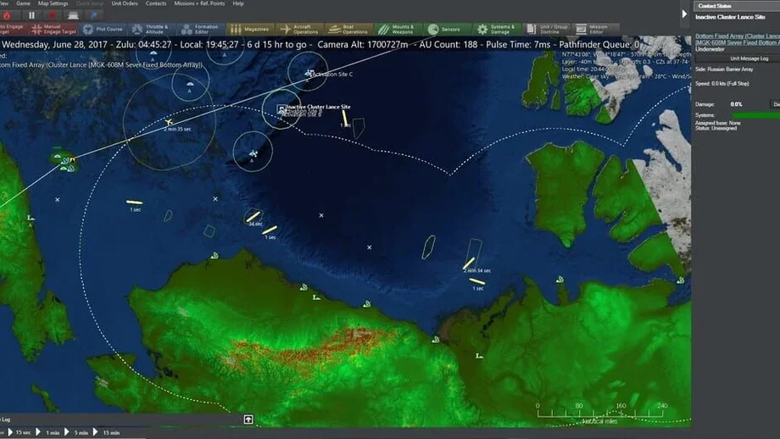Open Missions + Ref. Points menu
The image size is (780, 439).
(199, 3)
